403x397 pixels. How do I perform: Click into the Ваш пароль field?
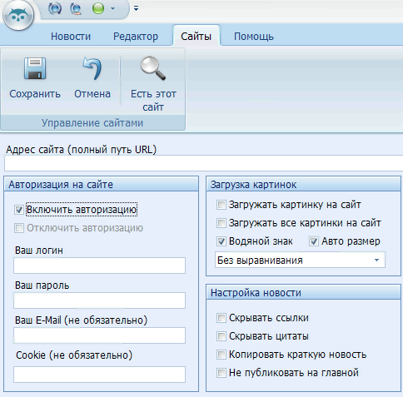99,300
